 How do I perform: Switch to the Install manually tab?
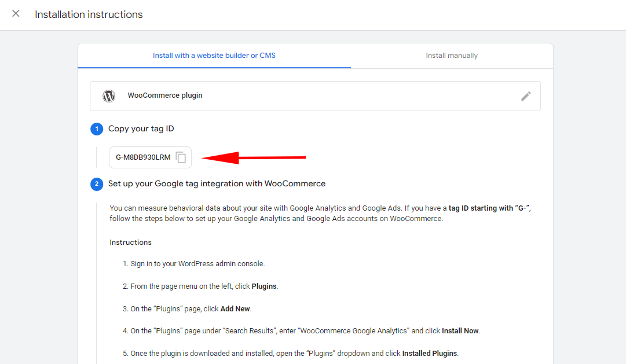click(452, 55)
